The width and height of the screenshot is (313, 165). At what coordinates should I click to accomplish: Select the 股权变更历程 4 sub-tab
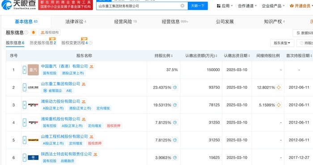pos(75,43)
